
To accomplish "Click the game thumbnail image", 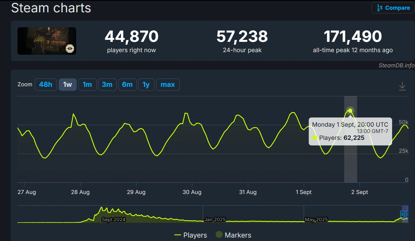I will [47, 41].
